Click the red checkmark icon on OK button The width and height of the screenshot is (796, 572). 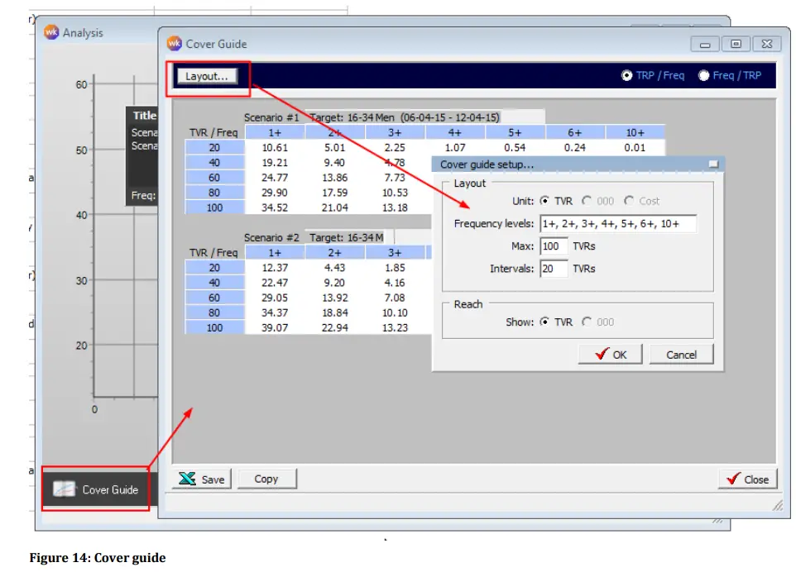point(602,354)
